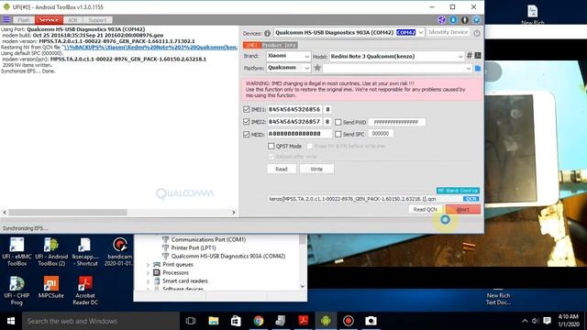
Task: Click the IMEI1 number input field
Action: click(294, 109)
